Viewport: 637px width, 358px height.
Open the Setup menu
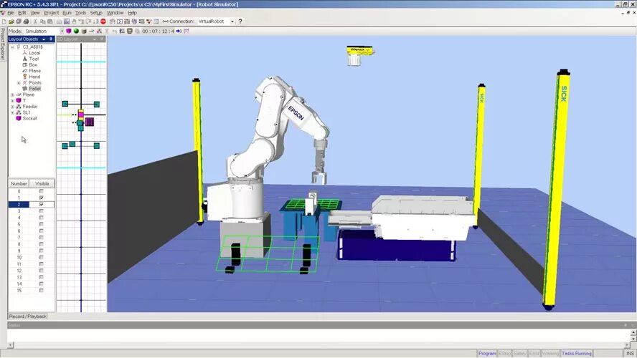tap(96, 13)
